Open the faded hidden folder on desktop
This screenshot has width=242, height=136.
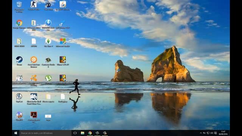[48, 97]
